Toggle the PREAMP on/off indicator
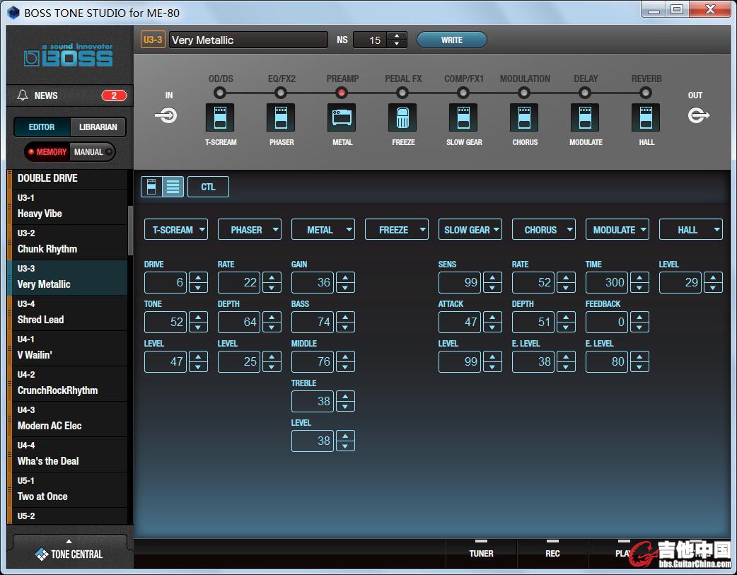This screenshot has width=737, height=575. (x=342, y=93)
